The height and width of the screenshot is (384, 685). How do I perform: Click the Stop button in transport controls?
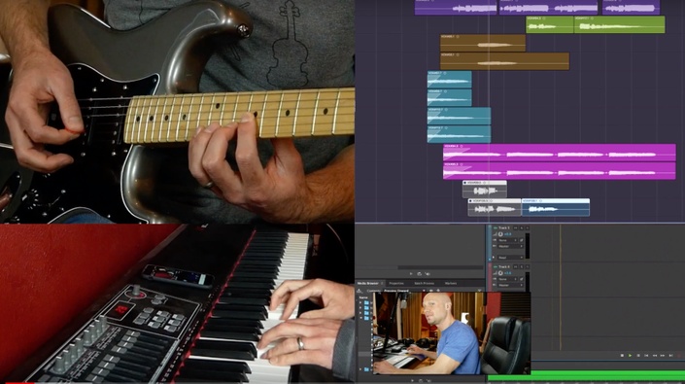[622, 355]
